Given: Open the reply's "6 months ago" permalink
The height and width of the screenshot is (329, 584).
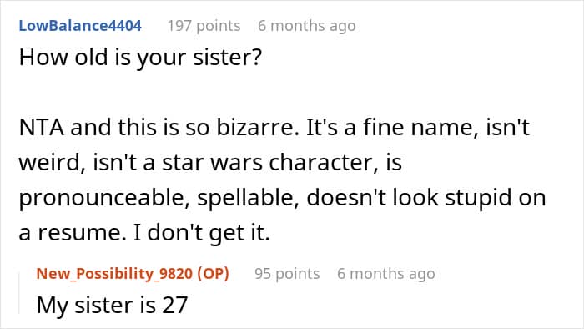Looking at the screenshot, I should 385,274.
